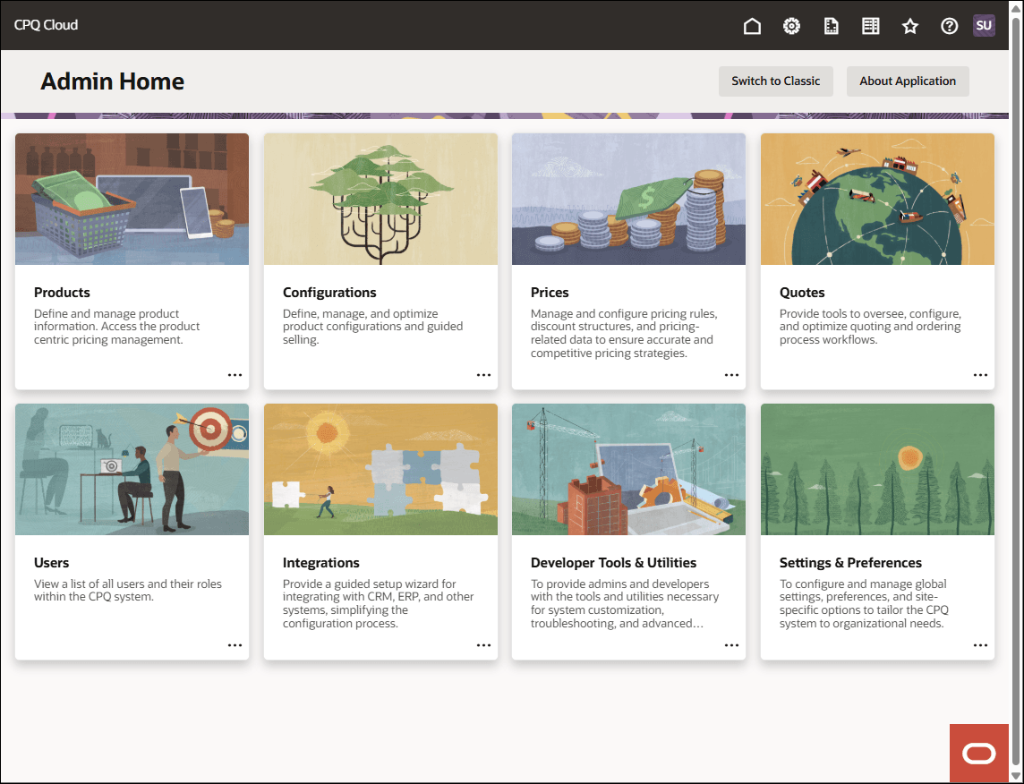This screenshot has height=784, width=1024.
Task: Open the Admin settings gear icon
Action: [791, 26]
